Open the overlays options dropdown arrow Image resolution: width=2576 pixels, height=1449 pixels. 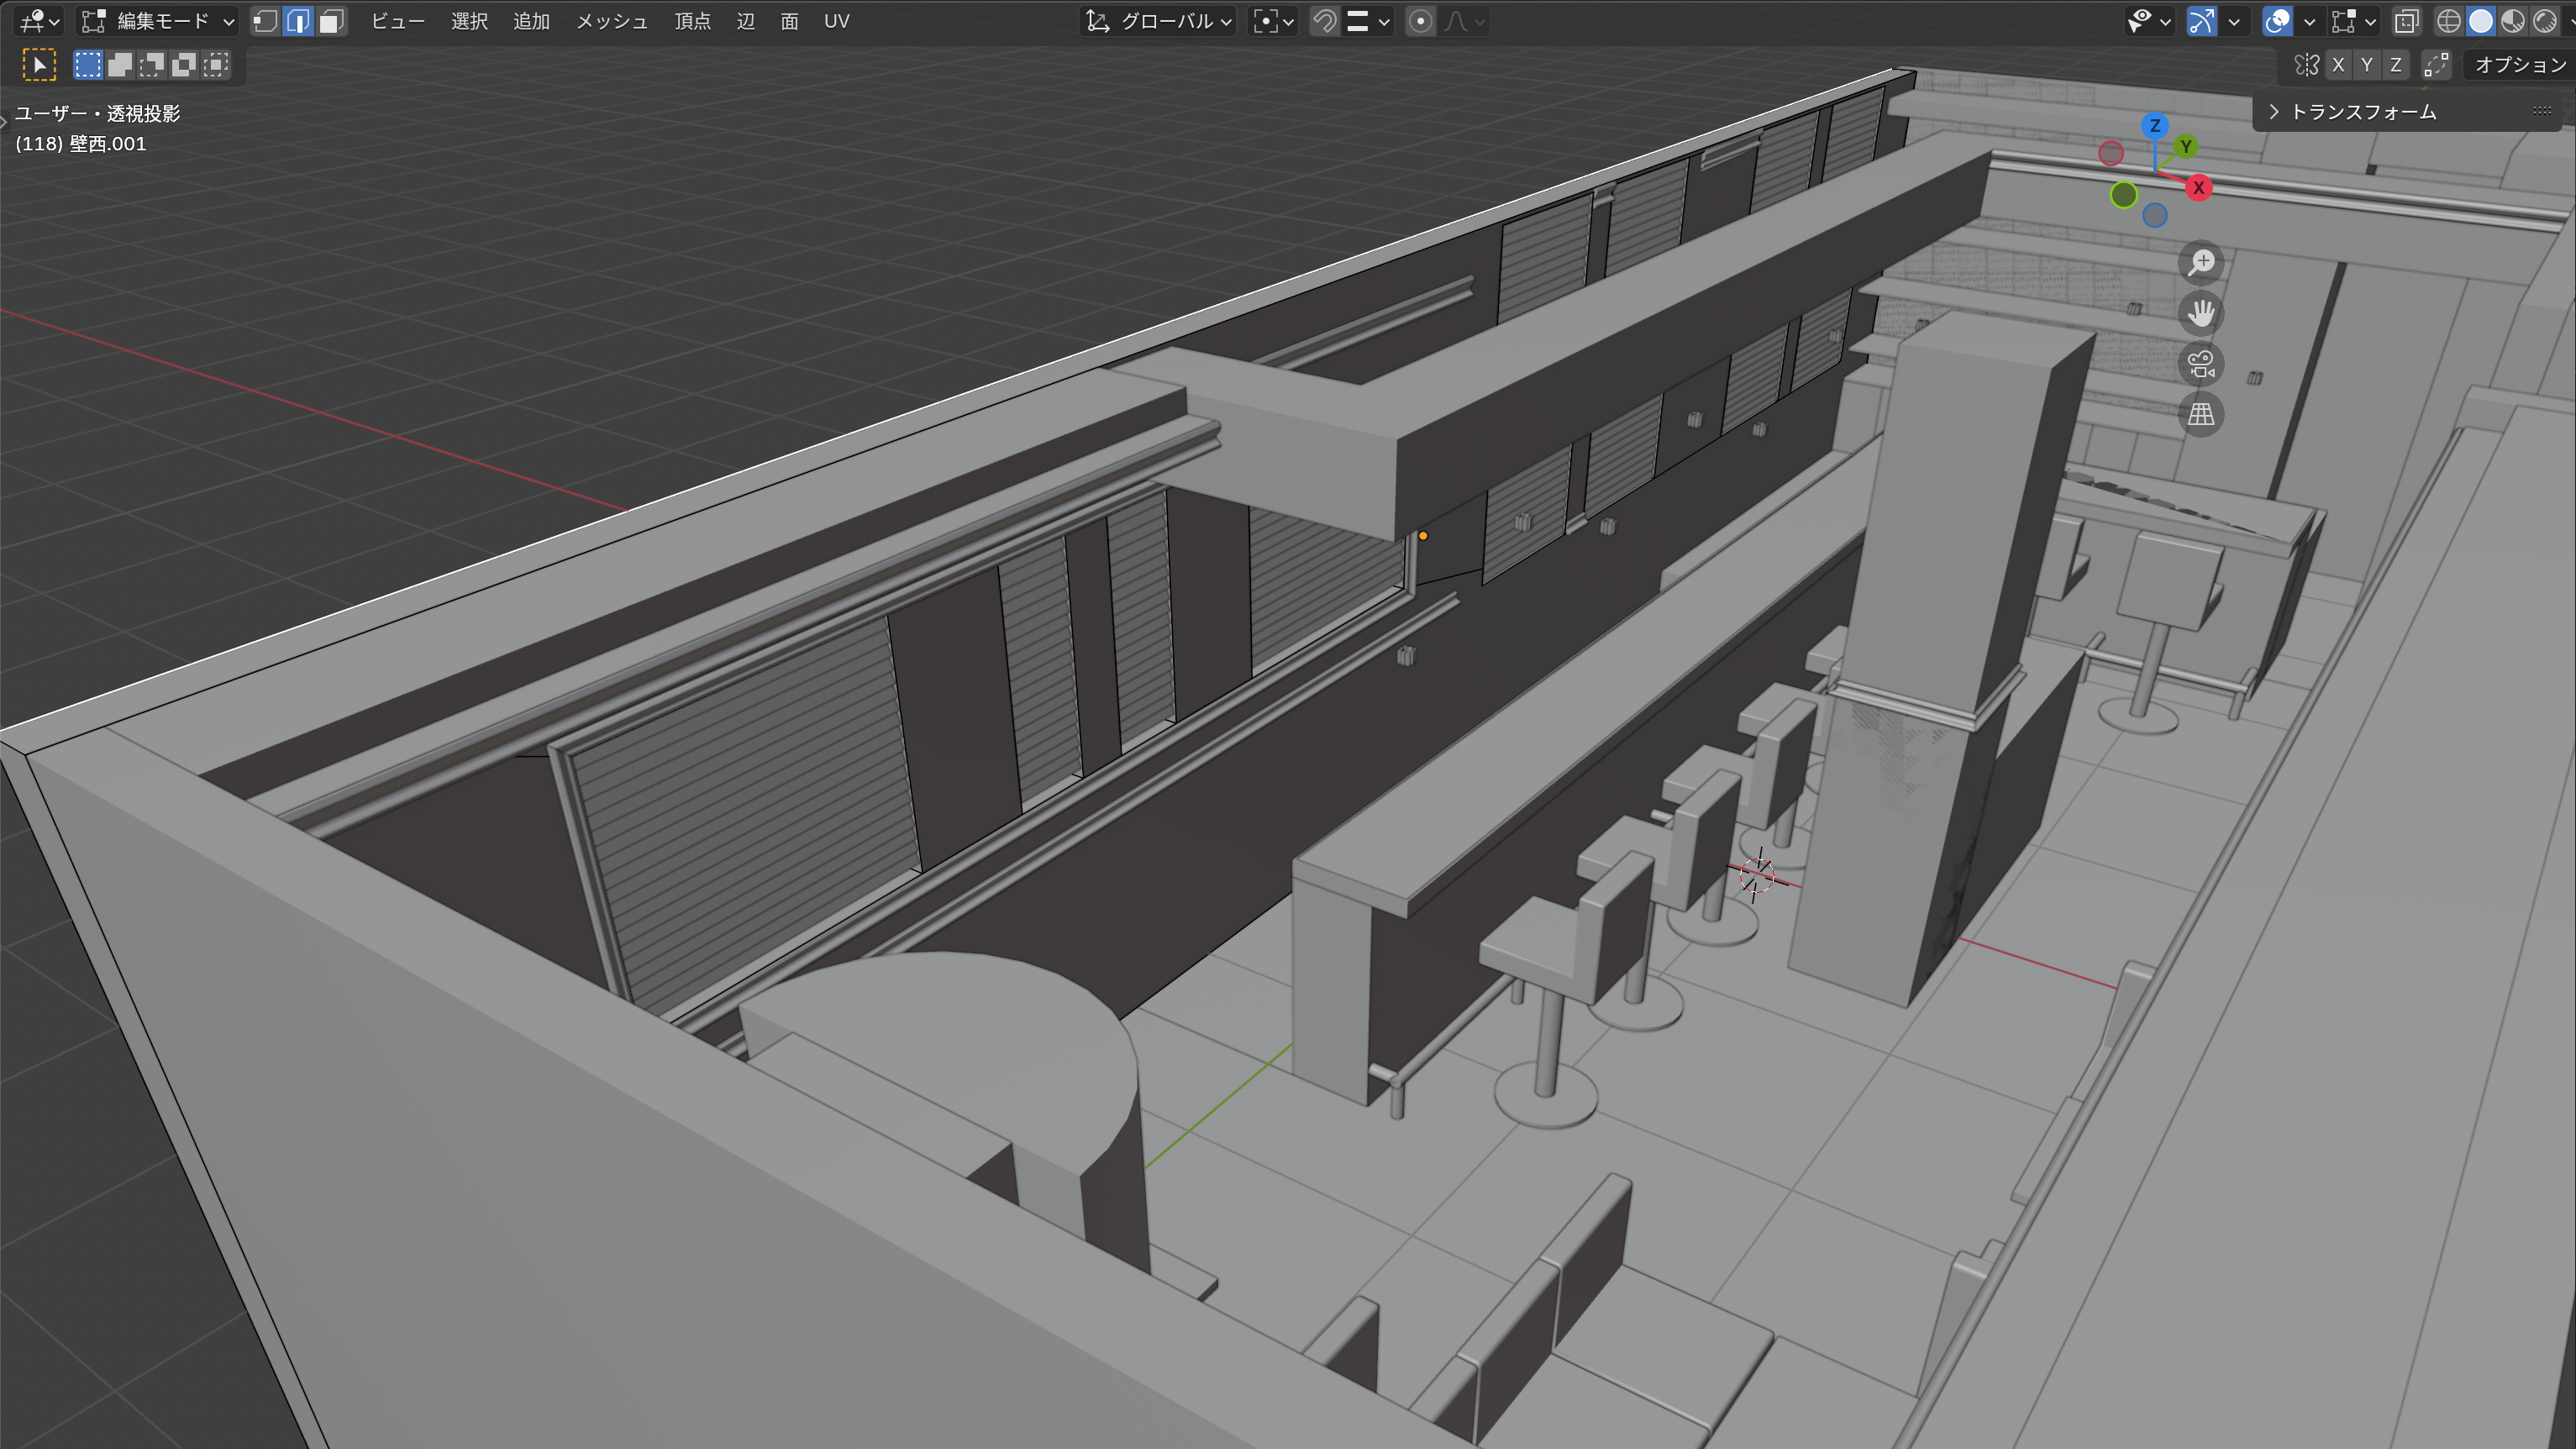point(2309,21)
